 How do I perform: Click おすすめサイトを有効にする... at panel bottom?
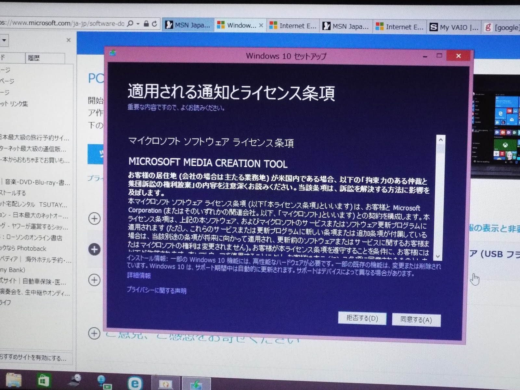pyautogui.click(x=33, y=358)
